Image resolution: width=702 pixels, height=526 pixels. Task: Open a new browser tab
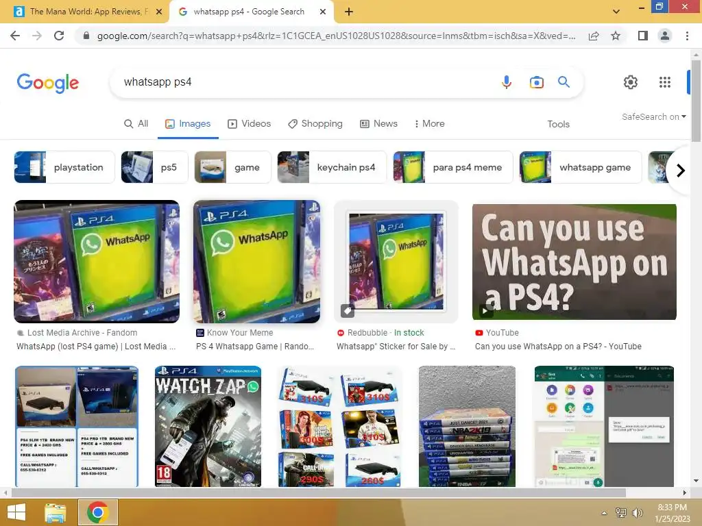(349, 12)
